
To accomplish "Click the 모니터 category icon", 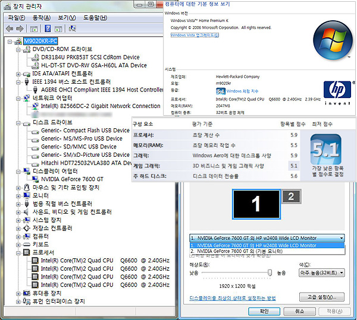I will pyautogui.click(x=27, y=195).
